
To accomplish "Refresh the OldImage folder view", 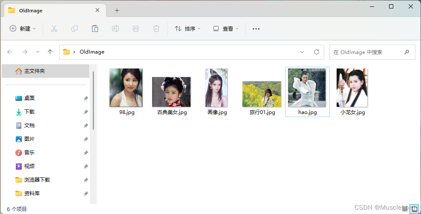I will (317, 52).
